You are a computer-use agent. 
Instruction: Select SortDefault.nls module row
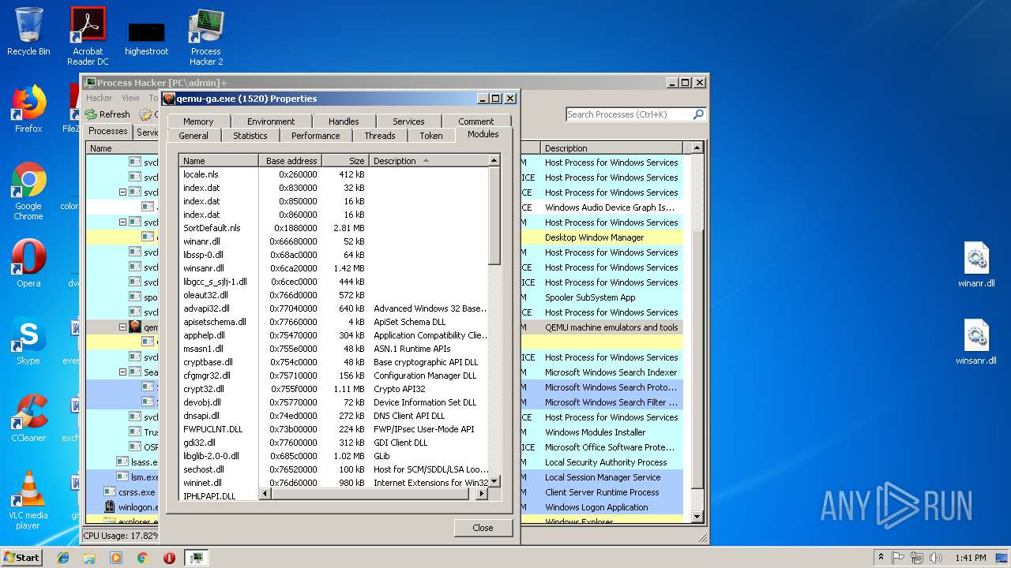pyautogui.click(x=333, y=228)
